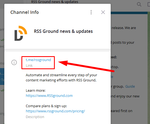The width and height of the screenshot is (150, 124).
Task: Close the Channel Info dialog
Action: click(x=103, y=12)
